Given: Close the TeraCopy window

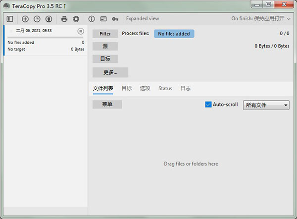Looking at the screenshot, I should coord(284,4).
